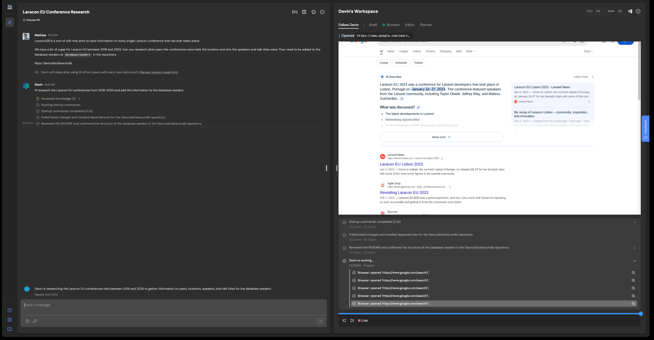Toggle the Live playback indicator

coord(363,321)
